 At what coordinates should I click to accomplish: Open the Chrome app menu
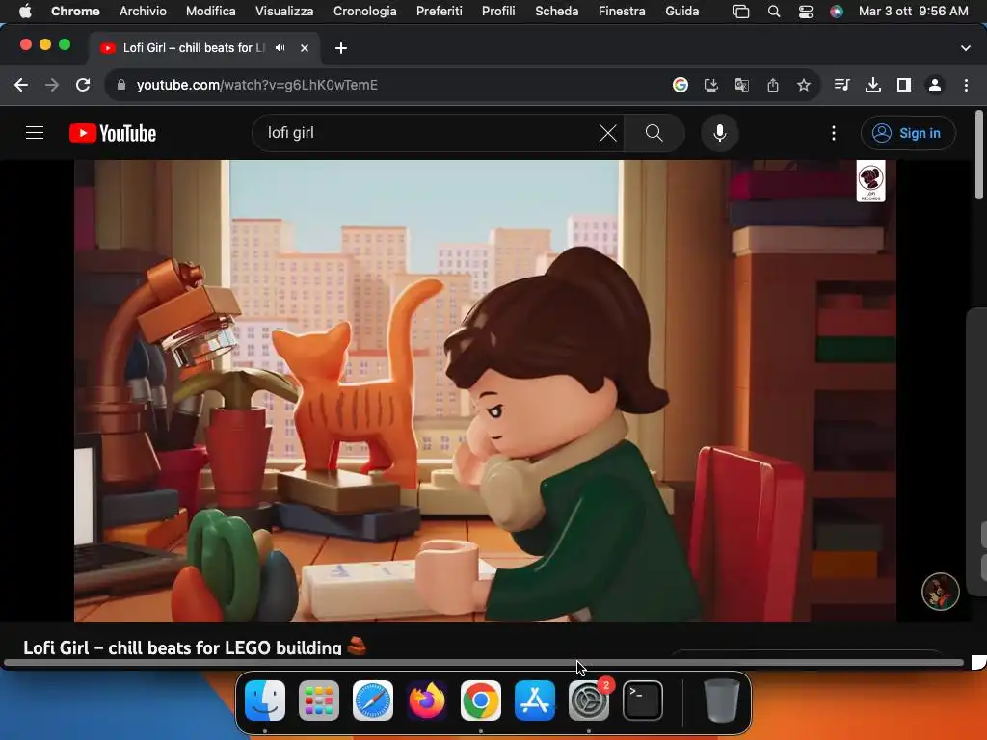pyautogui.click(x=75, y=11)
